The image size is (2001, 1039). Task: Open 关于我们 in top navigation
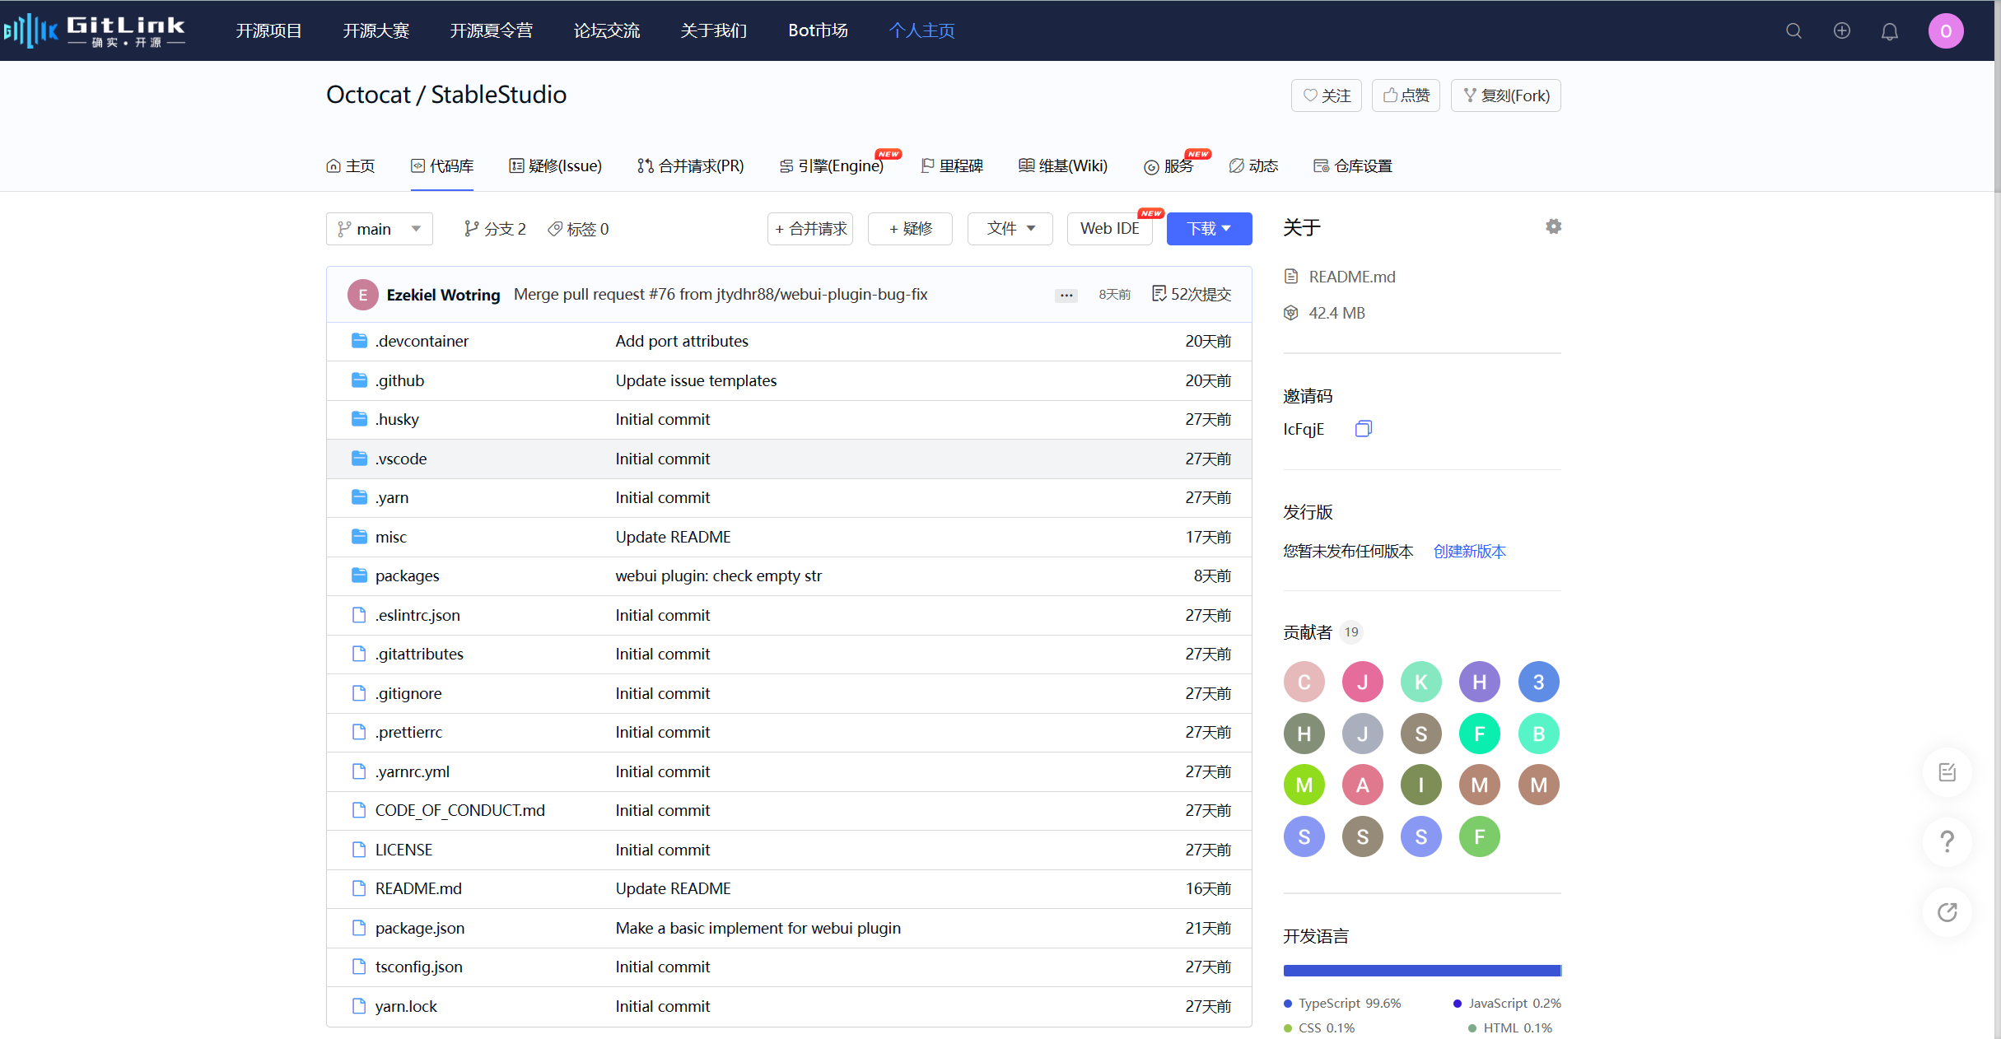(714, 30)
